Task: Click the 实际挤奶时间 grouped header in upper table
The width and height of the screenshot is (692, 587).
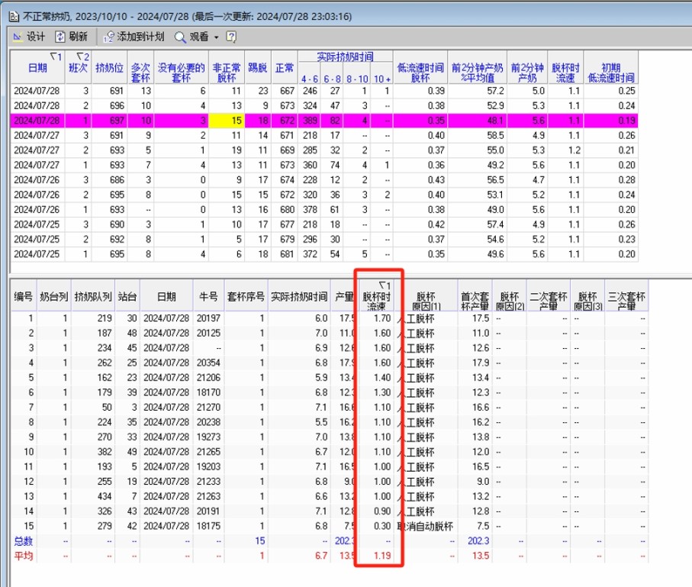Action: pos(345,56)
